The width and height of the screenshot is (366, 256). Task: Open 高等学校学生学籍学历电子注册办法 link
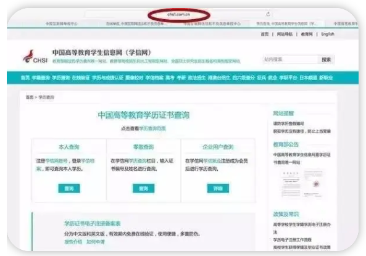(x=302, y=228)
